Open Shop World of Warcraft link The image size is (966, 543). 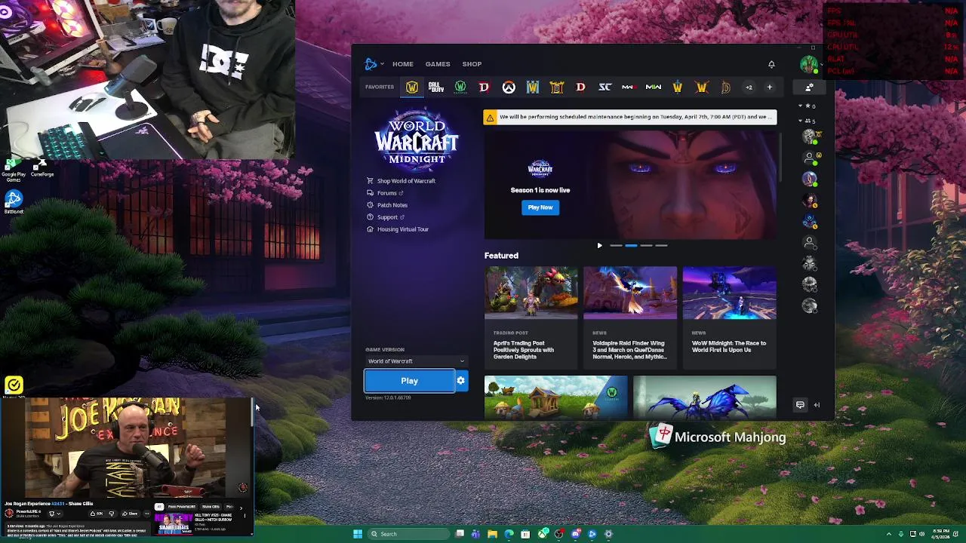[x=401, y=181]
